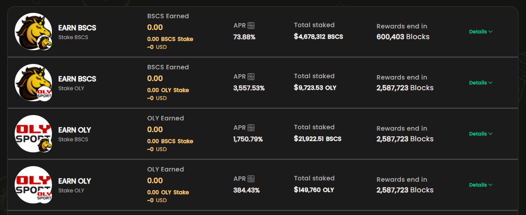Open APR calculator for Stake BSCS earn BSCS pool
Image resolution: width=526 pixels, height=215 pixels.
pyautogui.click(x=251, y=25)
